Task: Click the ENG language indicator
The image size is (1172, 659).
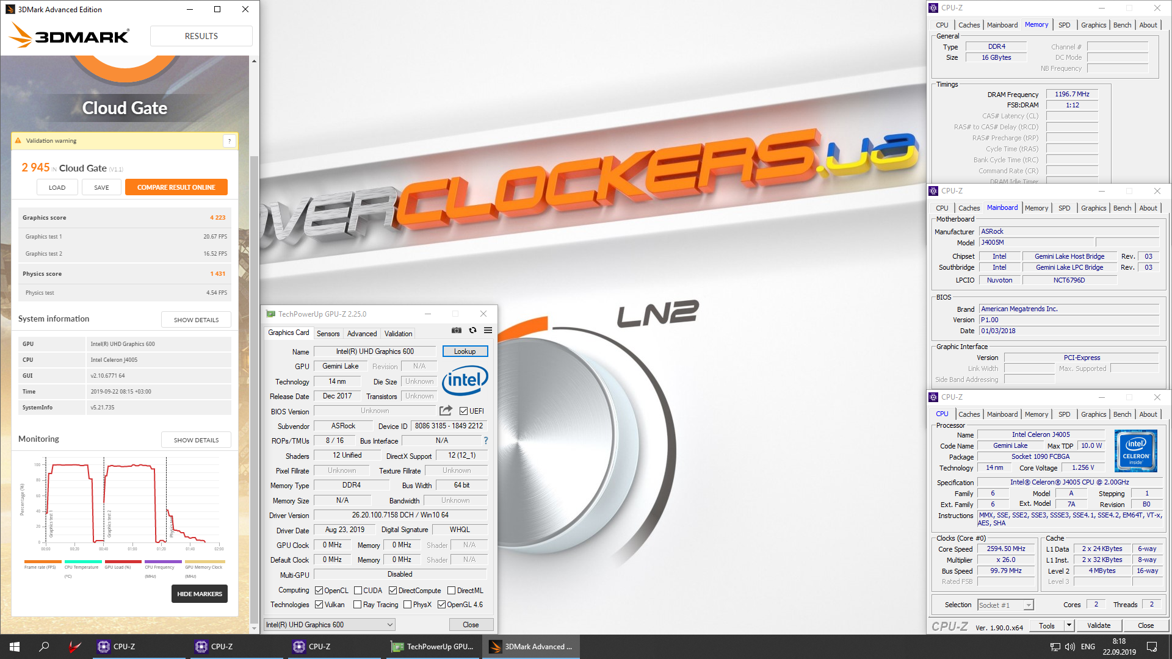Action: (x=1088, y=647)
